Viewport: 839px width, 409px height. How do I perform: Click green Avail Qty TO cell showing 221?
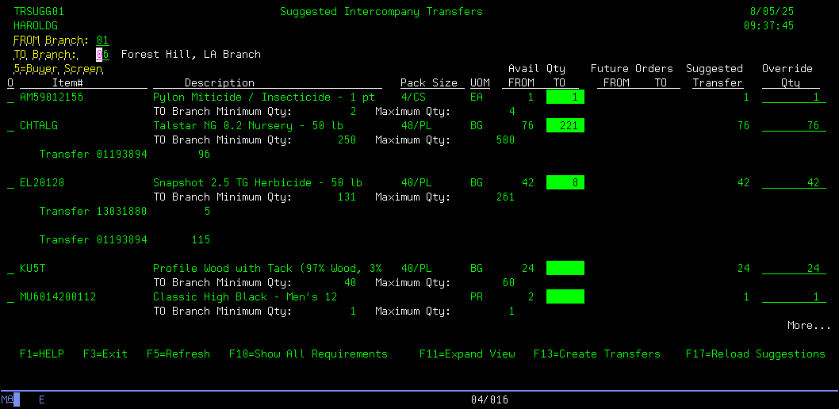[565, 126]
